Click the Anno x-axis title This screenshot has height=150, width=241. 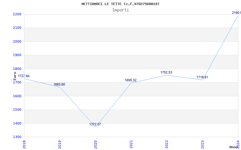click(234, 147)
